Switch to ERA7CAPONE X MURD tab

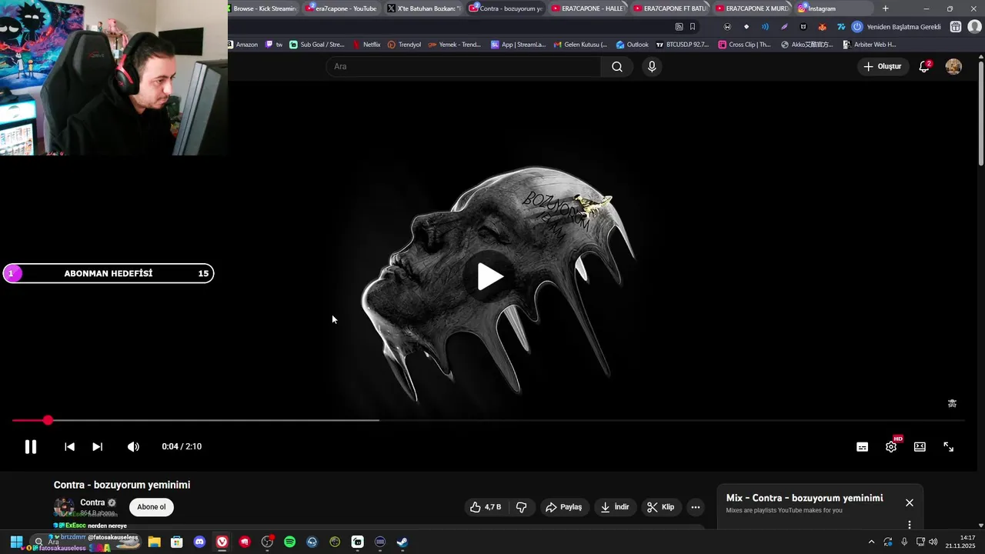pos(751,8)
